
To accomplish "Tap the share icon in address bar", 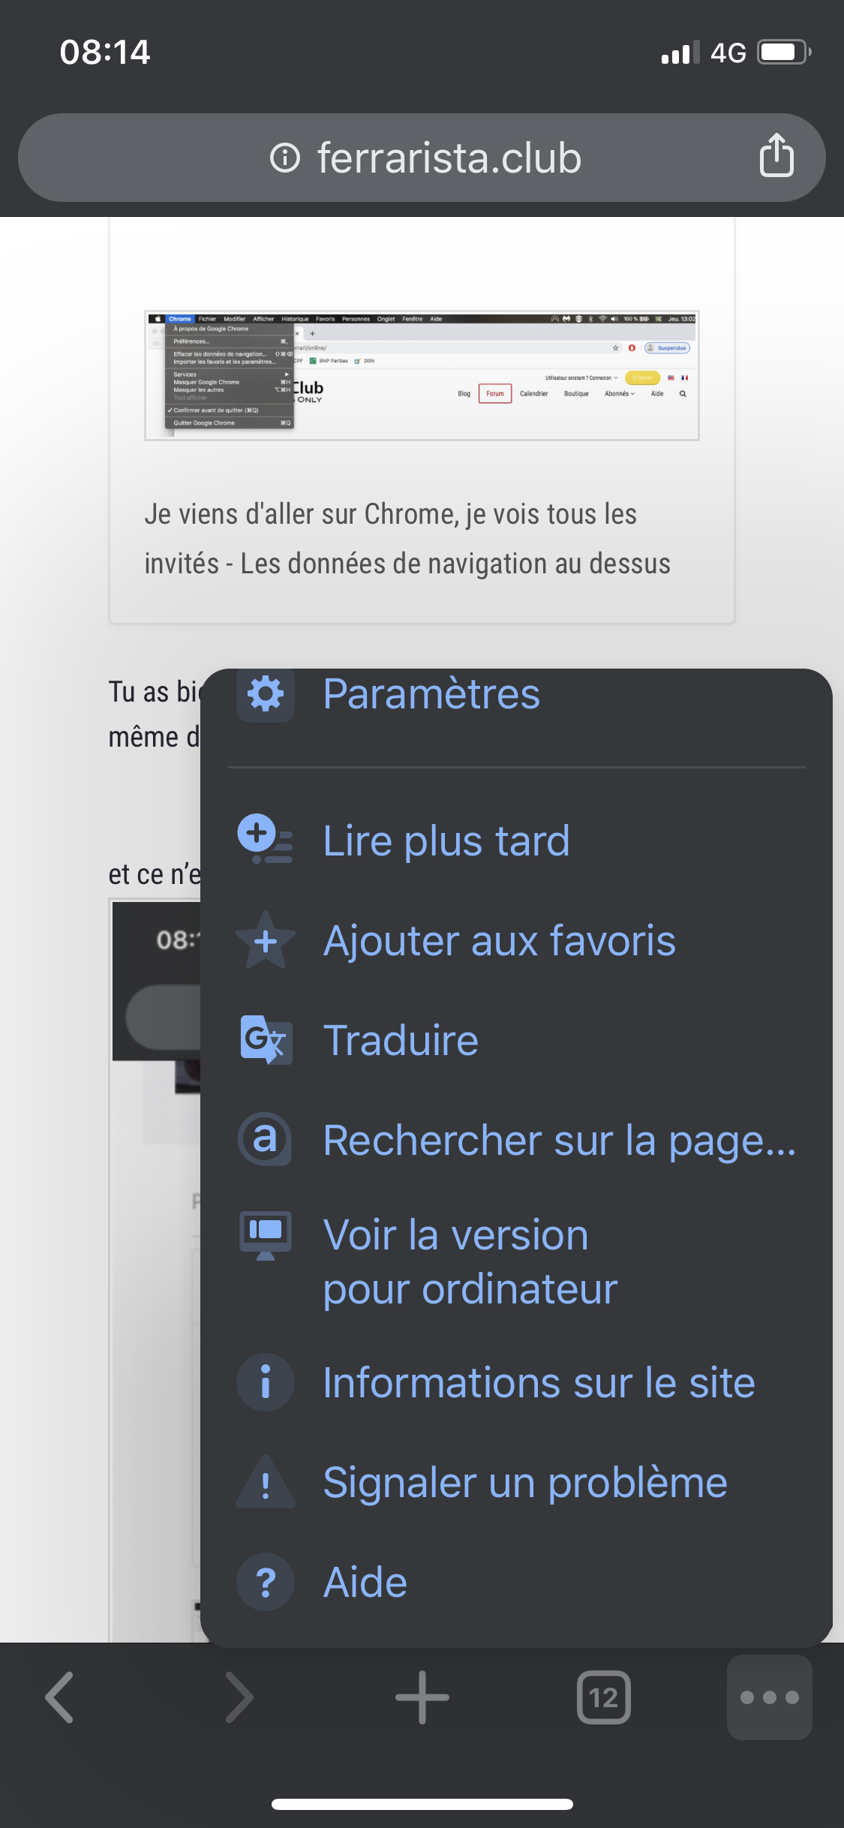I will 776,156.
